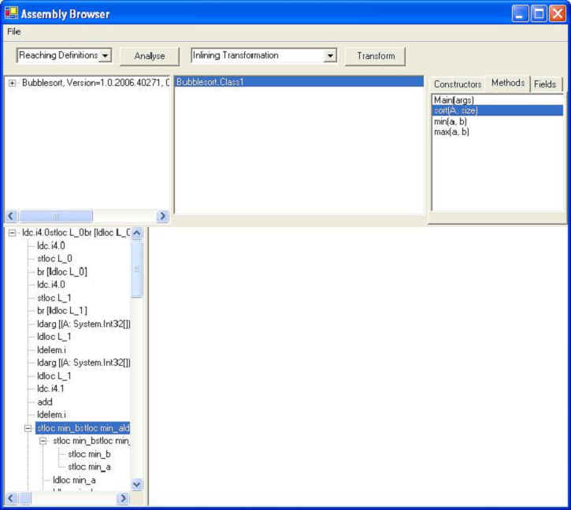Select the add instruction tree item
Screen dimensions: 571x510
click(x=45, y=402)
